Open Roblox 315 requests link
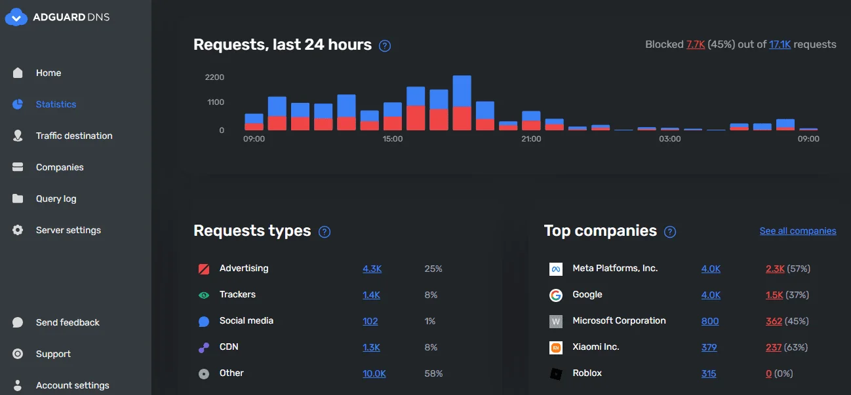The width and height of the screenshot is (851, 395). point(709,373)
